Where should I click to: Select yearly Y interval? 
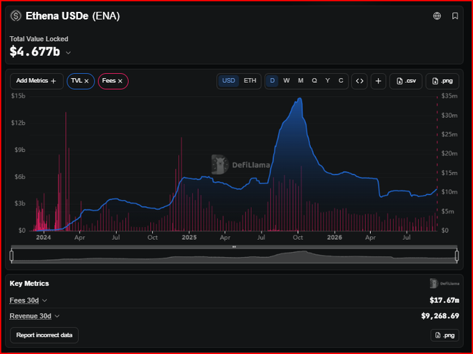[328, 81]
